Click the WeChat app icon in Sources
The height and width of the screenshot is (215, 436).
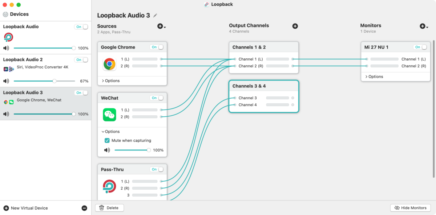[x=109, y=115]
